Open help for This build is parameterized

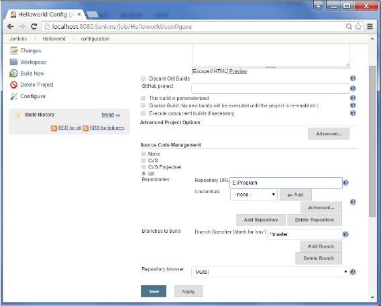click(x=353, y=98)
